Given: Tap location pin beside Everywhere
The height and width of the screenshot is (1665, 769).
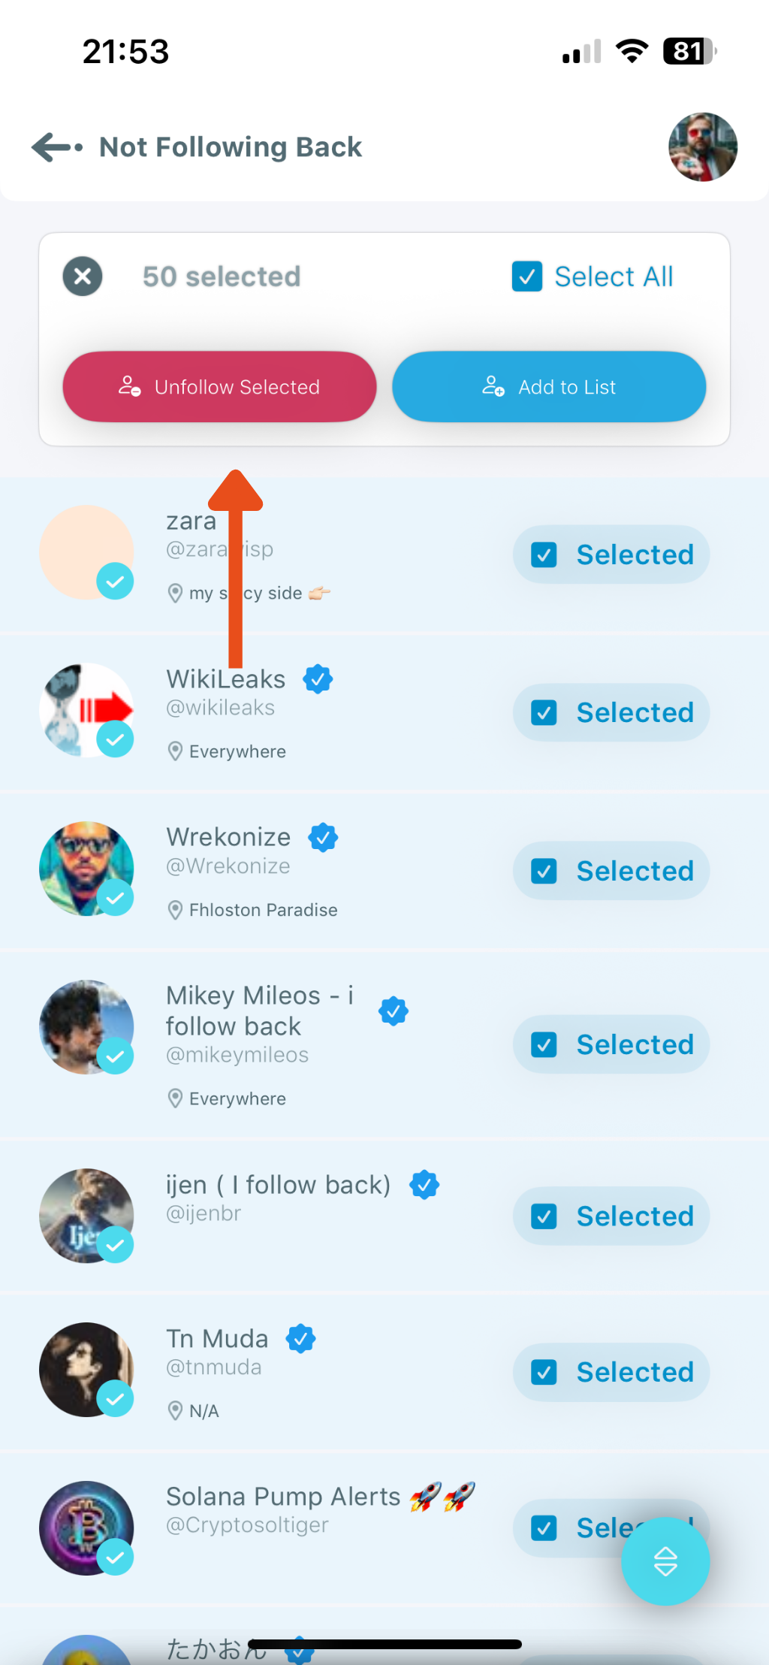Looking at the screenshot, I should (x=175, y=751).
